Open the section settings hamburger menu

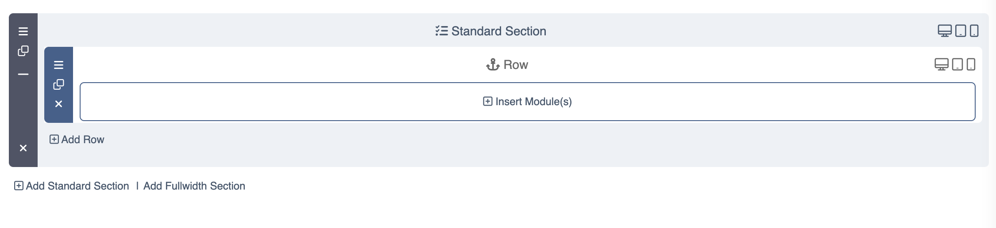(x=23, y=31)
